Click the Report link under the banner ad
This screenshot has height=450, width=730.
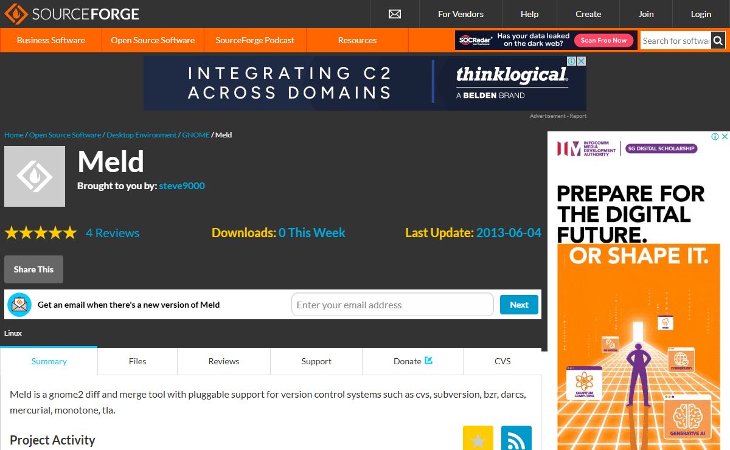(x=578, y=116)
